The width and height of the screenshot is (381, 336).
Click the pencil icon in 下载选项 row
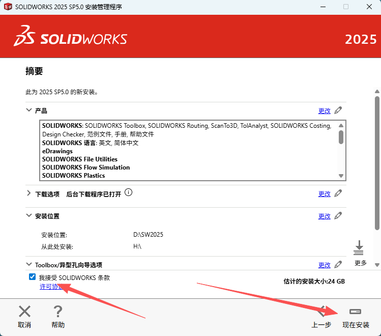click(338, 193)
